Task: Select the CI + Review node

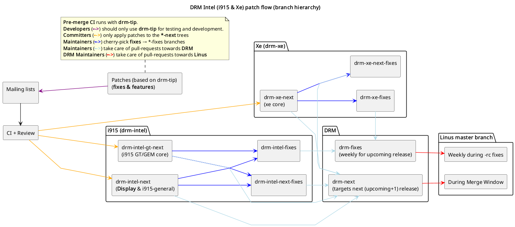Action: (21, 133)
